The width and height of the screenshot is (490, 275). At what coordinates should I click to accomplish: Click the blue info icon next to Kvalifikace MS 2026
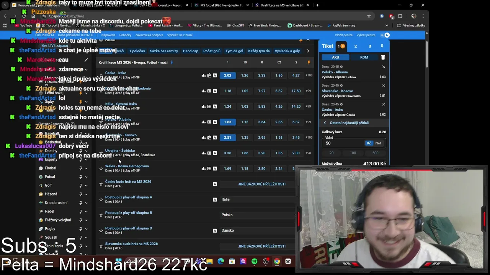(x=171, y=62)
